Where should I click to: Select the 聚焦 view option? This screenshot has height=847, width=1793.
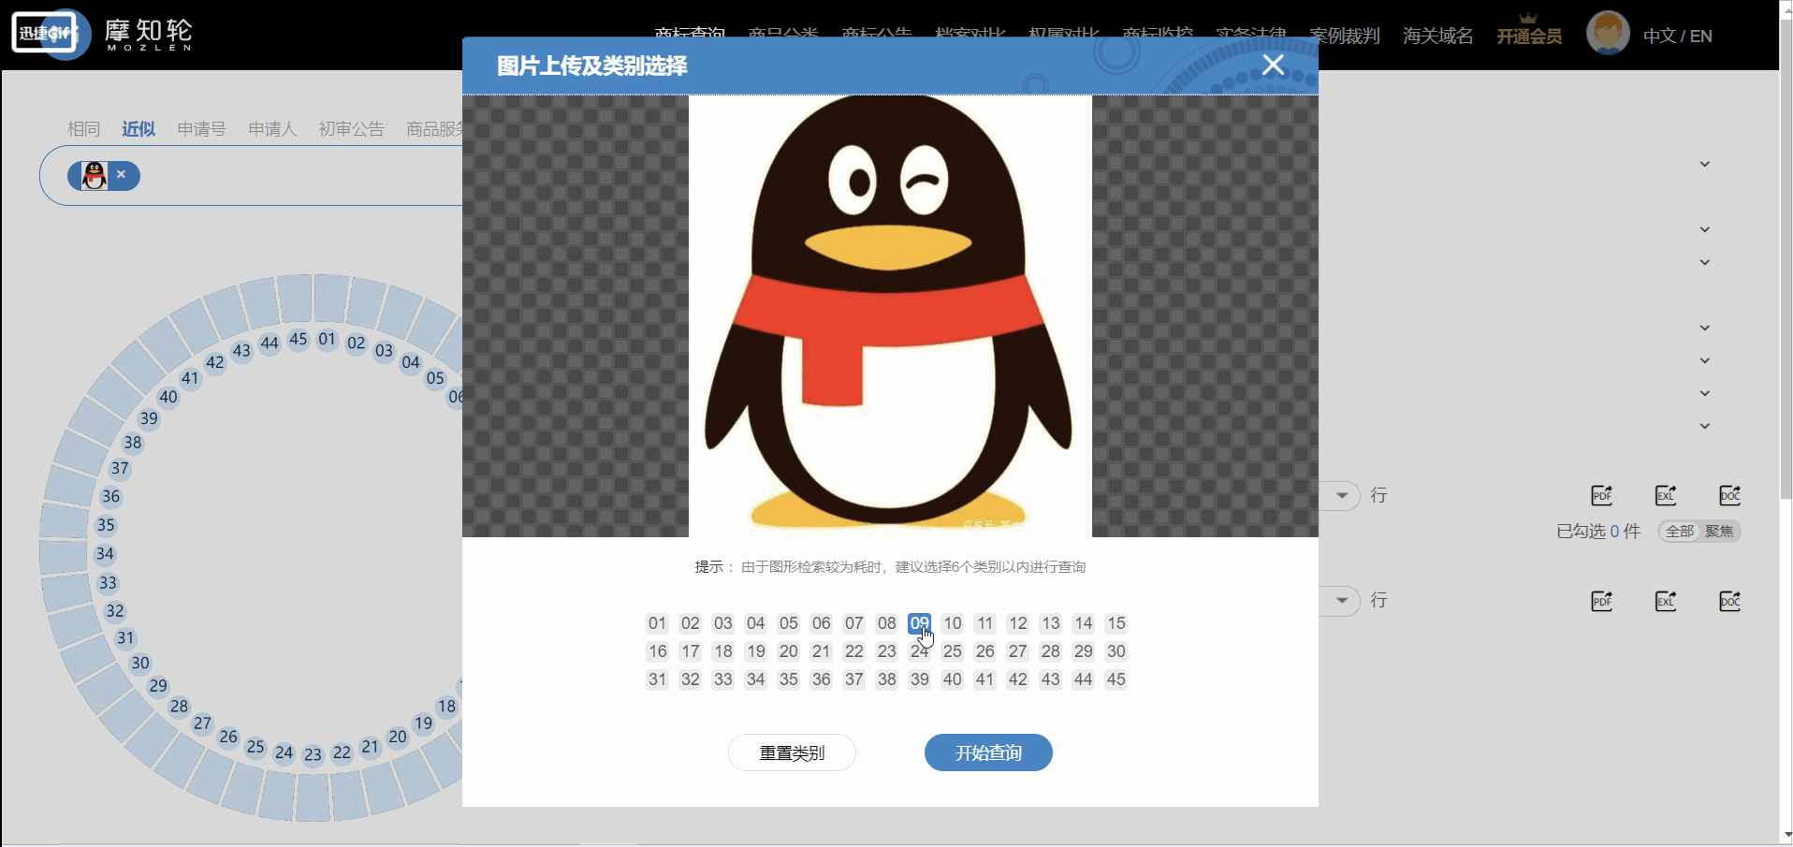click(1719, 531)
